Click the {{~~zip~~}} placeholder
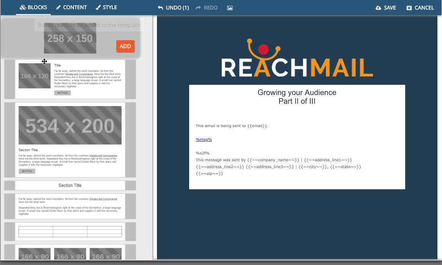This screenshot has width=442, height=265. coord(210,173)
